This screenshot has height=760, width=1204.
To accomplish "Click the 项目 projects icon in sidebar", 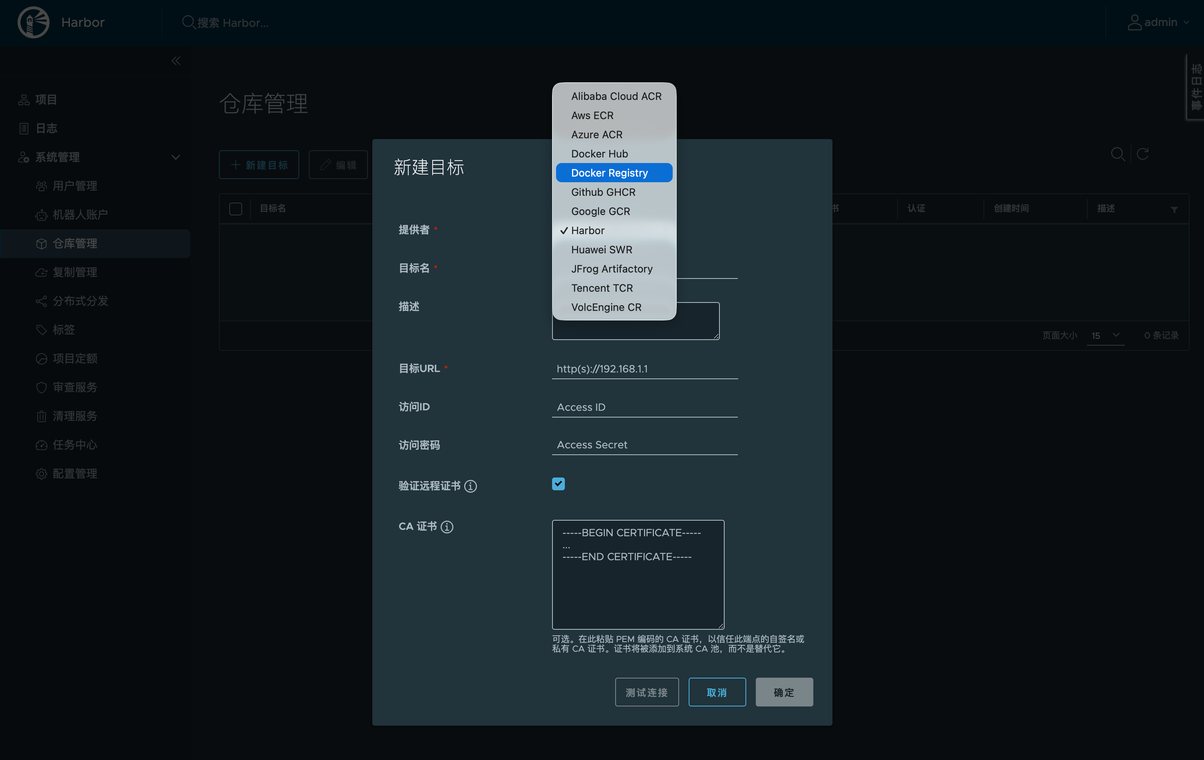I will pyautogui.click(x=24, y=99).
